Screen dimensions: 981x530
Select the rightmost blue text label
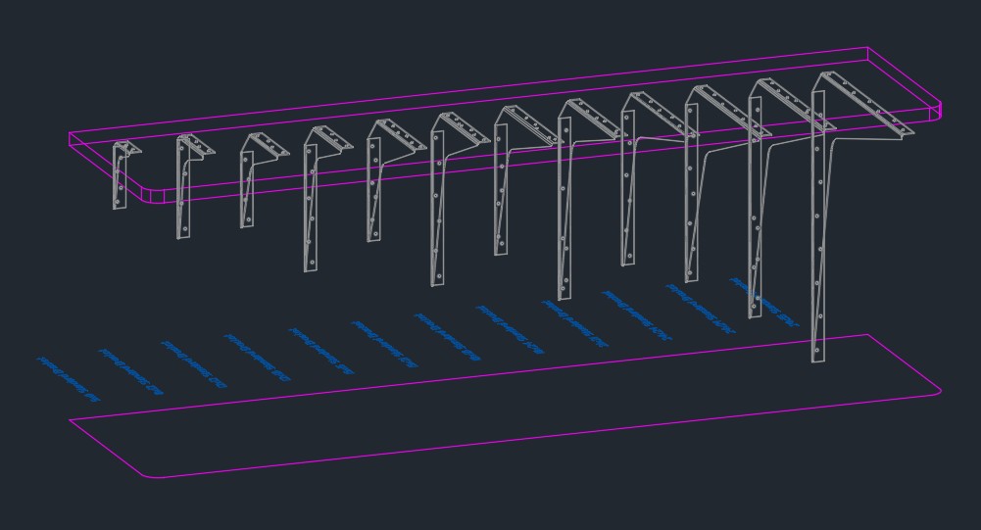764,303
